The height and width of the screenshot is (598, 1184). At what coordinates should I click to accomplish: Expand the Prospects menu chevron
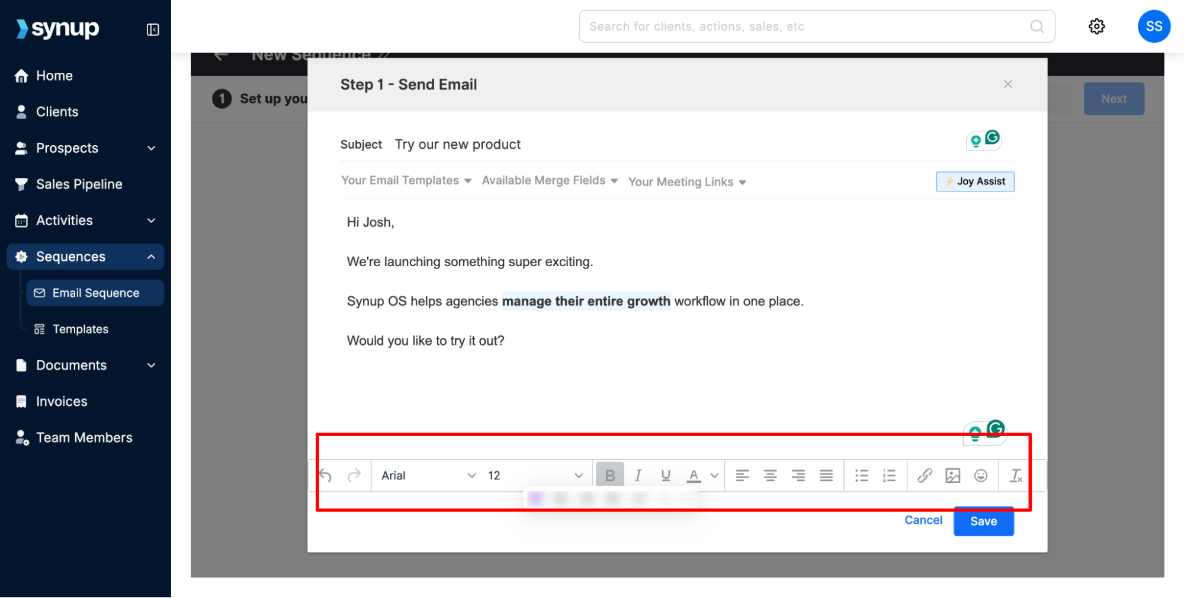[151, 148]
